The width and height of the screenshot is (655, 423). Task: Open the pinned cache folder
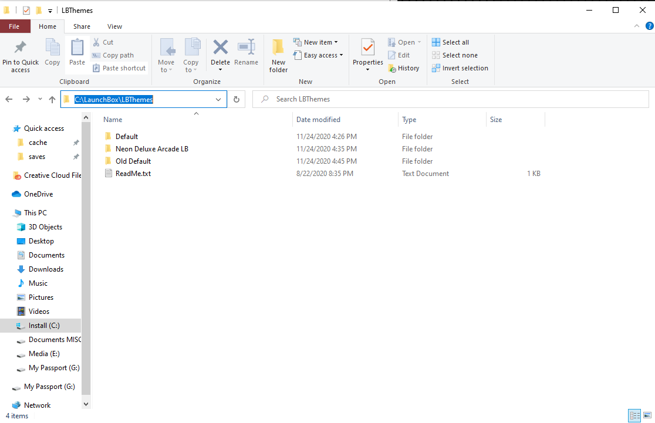click(38, 143)
